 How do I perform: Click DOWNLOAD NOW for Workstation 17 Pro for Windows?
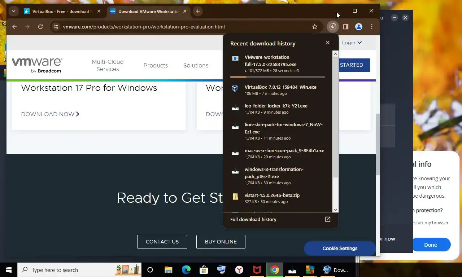50,114
